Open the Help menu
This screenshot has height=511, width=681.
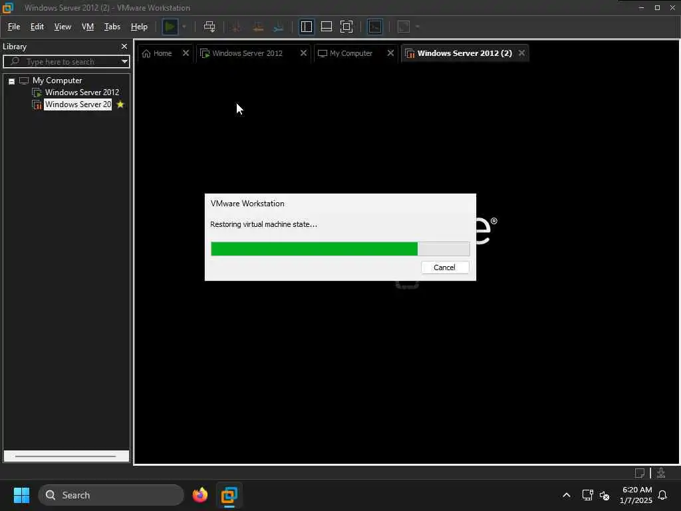click(x=139, y=27)
